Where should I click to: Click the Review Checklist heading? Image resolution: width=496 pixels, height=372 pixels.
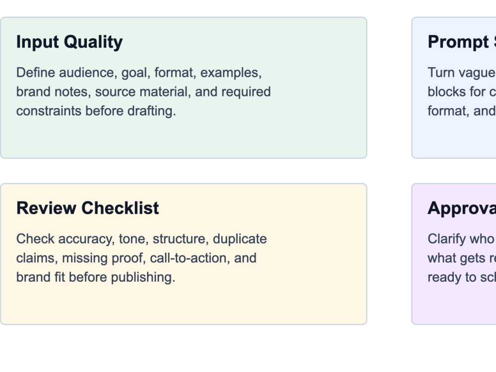click(87, 208)
